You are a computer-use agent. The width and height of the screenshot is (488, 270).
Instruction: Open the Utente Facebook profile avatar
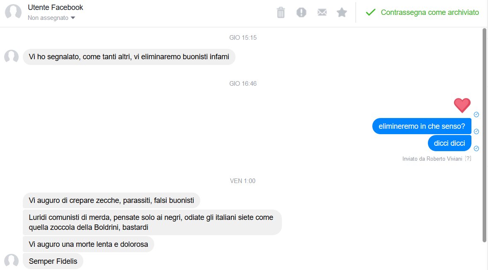pos(13,12)
